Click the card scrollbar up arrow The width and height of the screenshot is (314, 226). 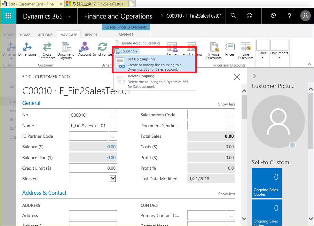244,91
